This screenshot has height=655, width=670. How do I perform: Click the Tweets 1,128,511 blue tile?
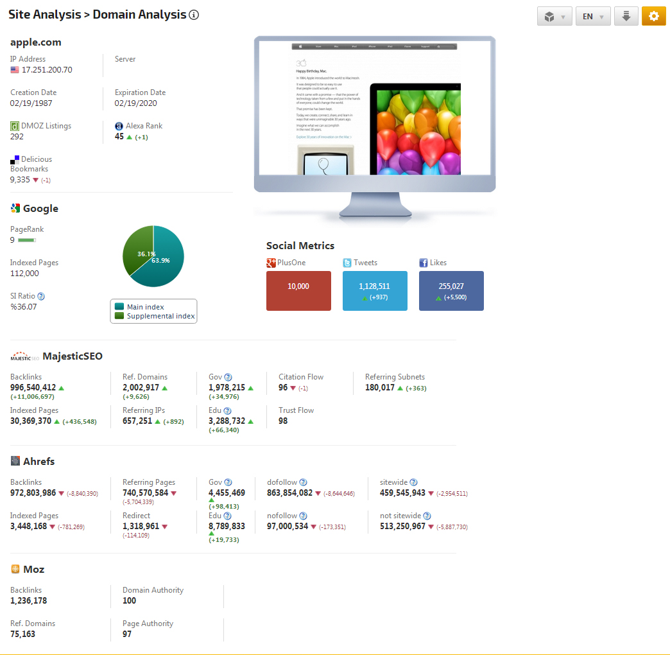pos(375,291)
